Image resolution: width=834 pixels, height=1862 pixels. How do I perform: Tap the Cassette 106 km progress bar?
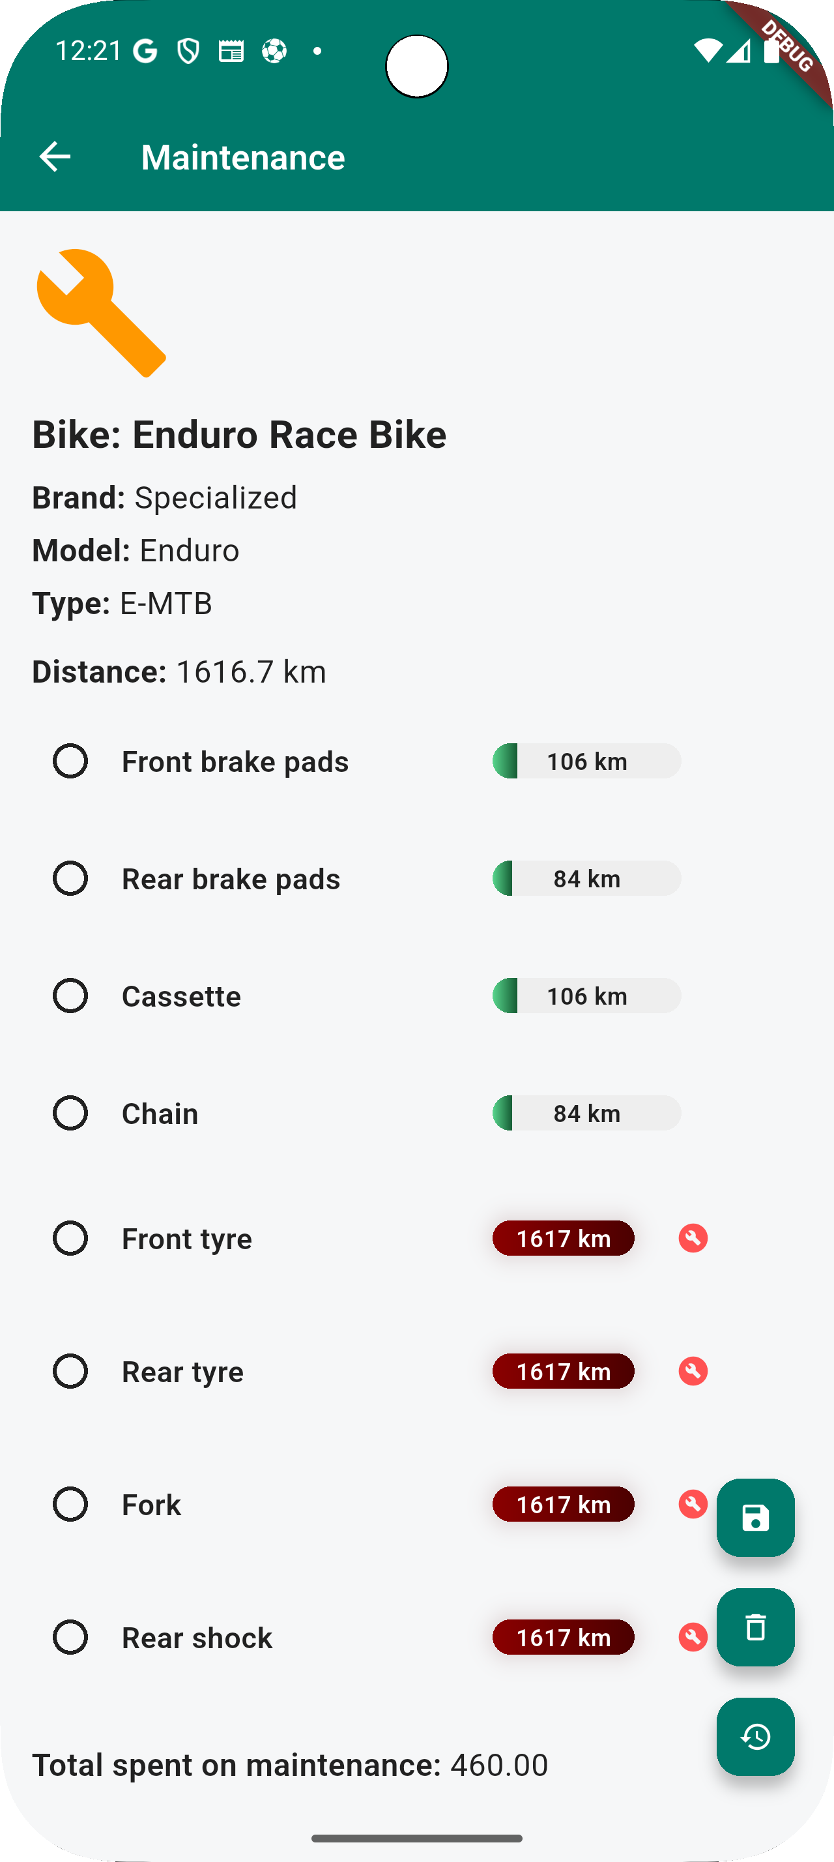(586, 996)
